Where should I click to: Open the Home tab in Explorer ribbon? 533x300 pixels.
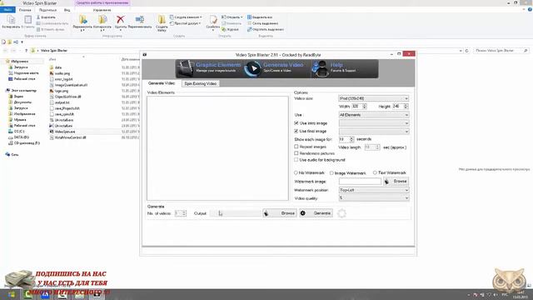25,10
